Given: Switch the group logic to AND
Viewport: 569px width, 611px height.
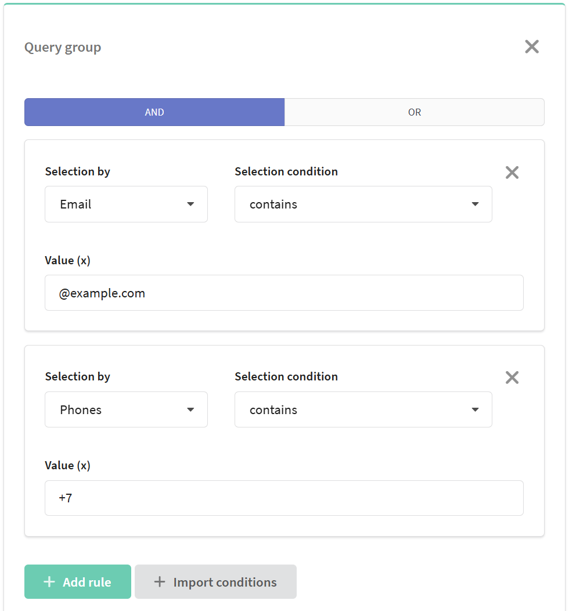Looking at the screenshot, I should pos(154,112).
